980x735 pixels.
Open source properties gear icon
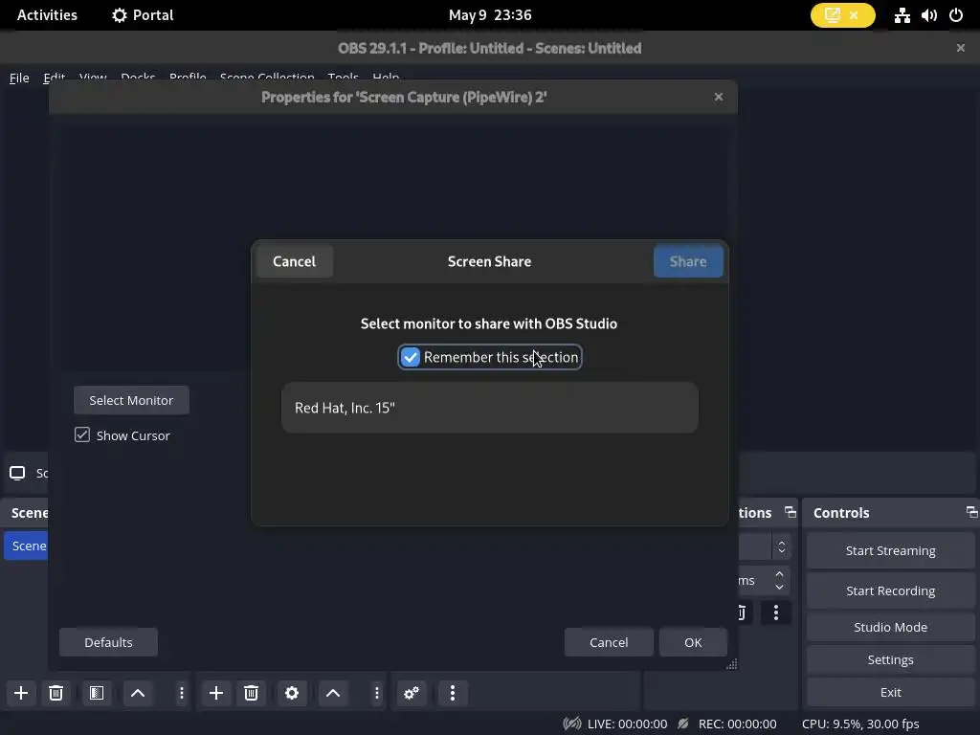click(x=292, y=693)
